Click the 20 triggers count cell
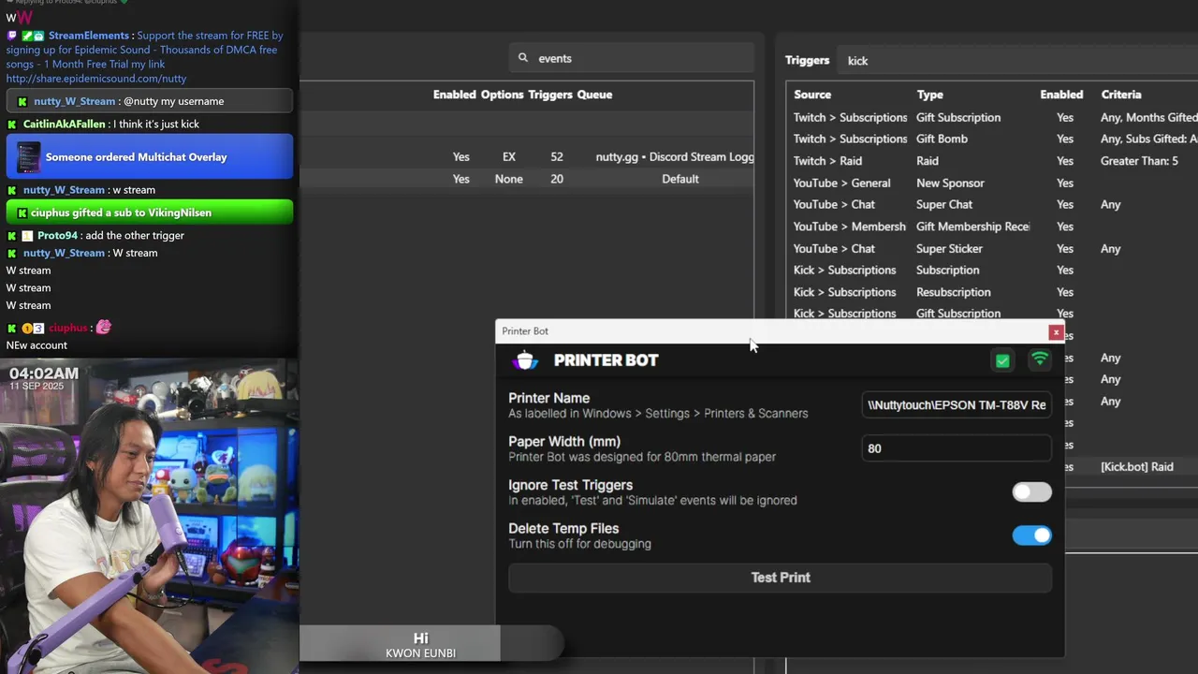 pos(557,179)
